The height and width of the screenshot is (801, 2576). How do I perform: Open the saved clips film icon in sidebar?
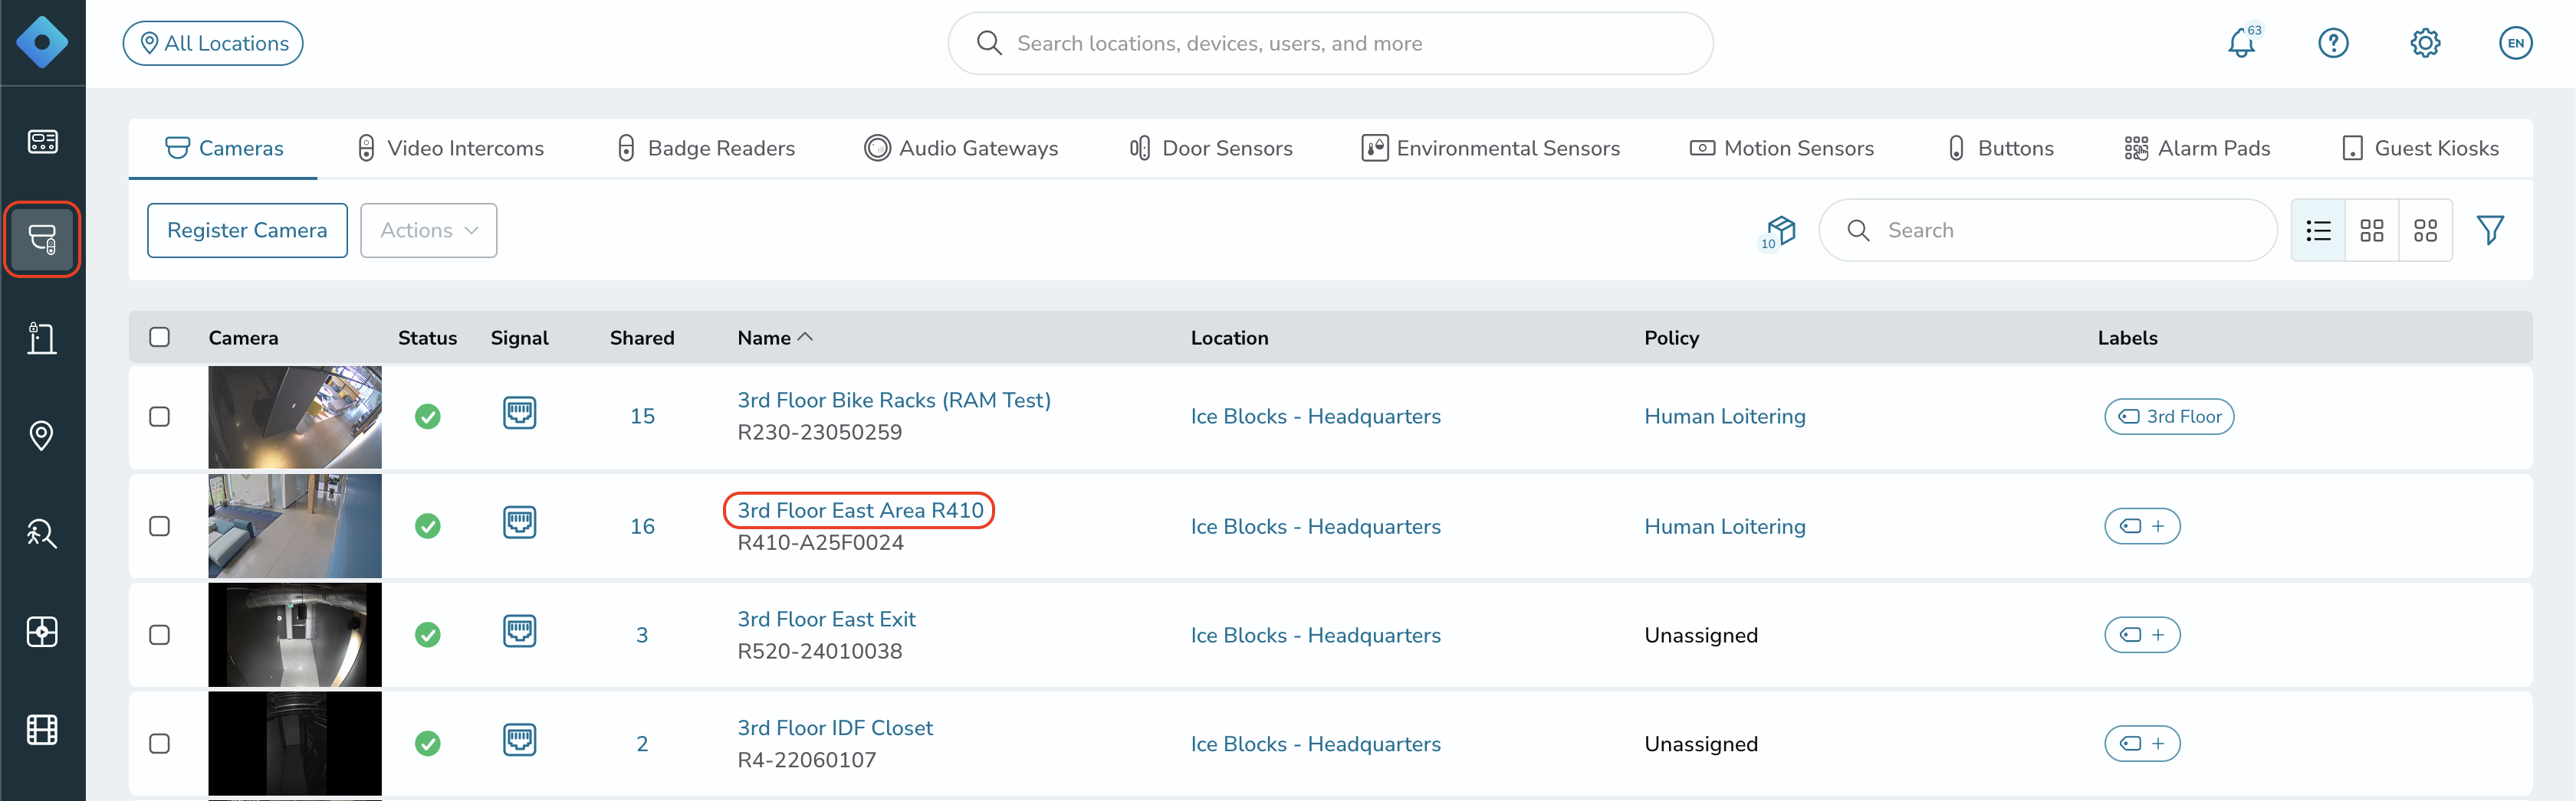tap(42, 730)
